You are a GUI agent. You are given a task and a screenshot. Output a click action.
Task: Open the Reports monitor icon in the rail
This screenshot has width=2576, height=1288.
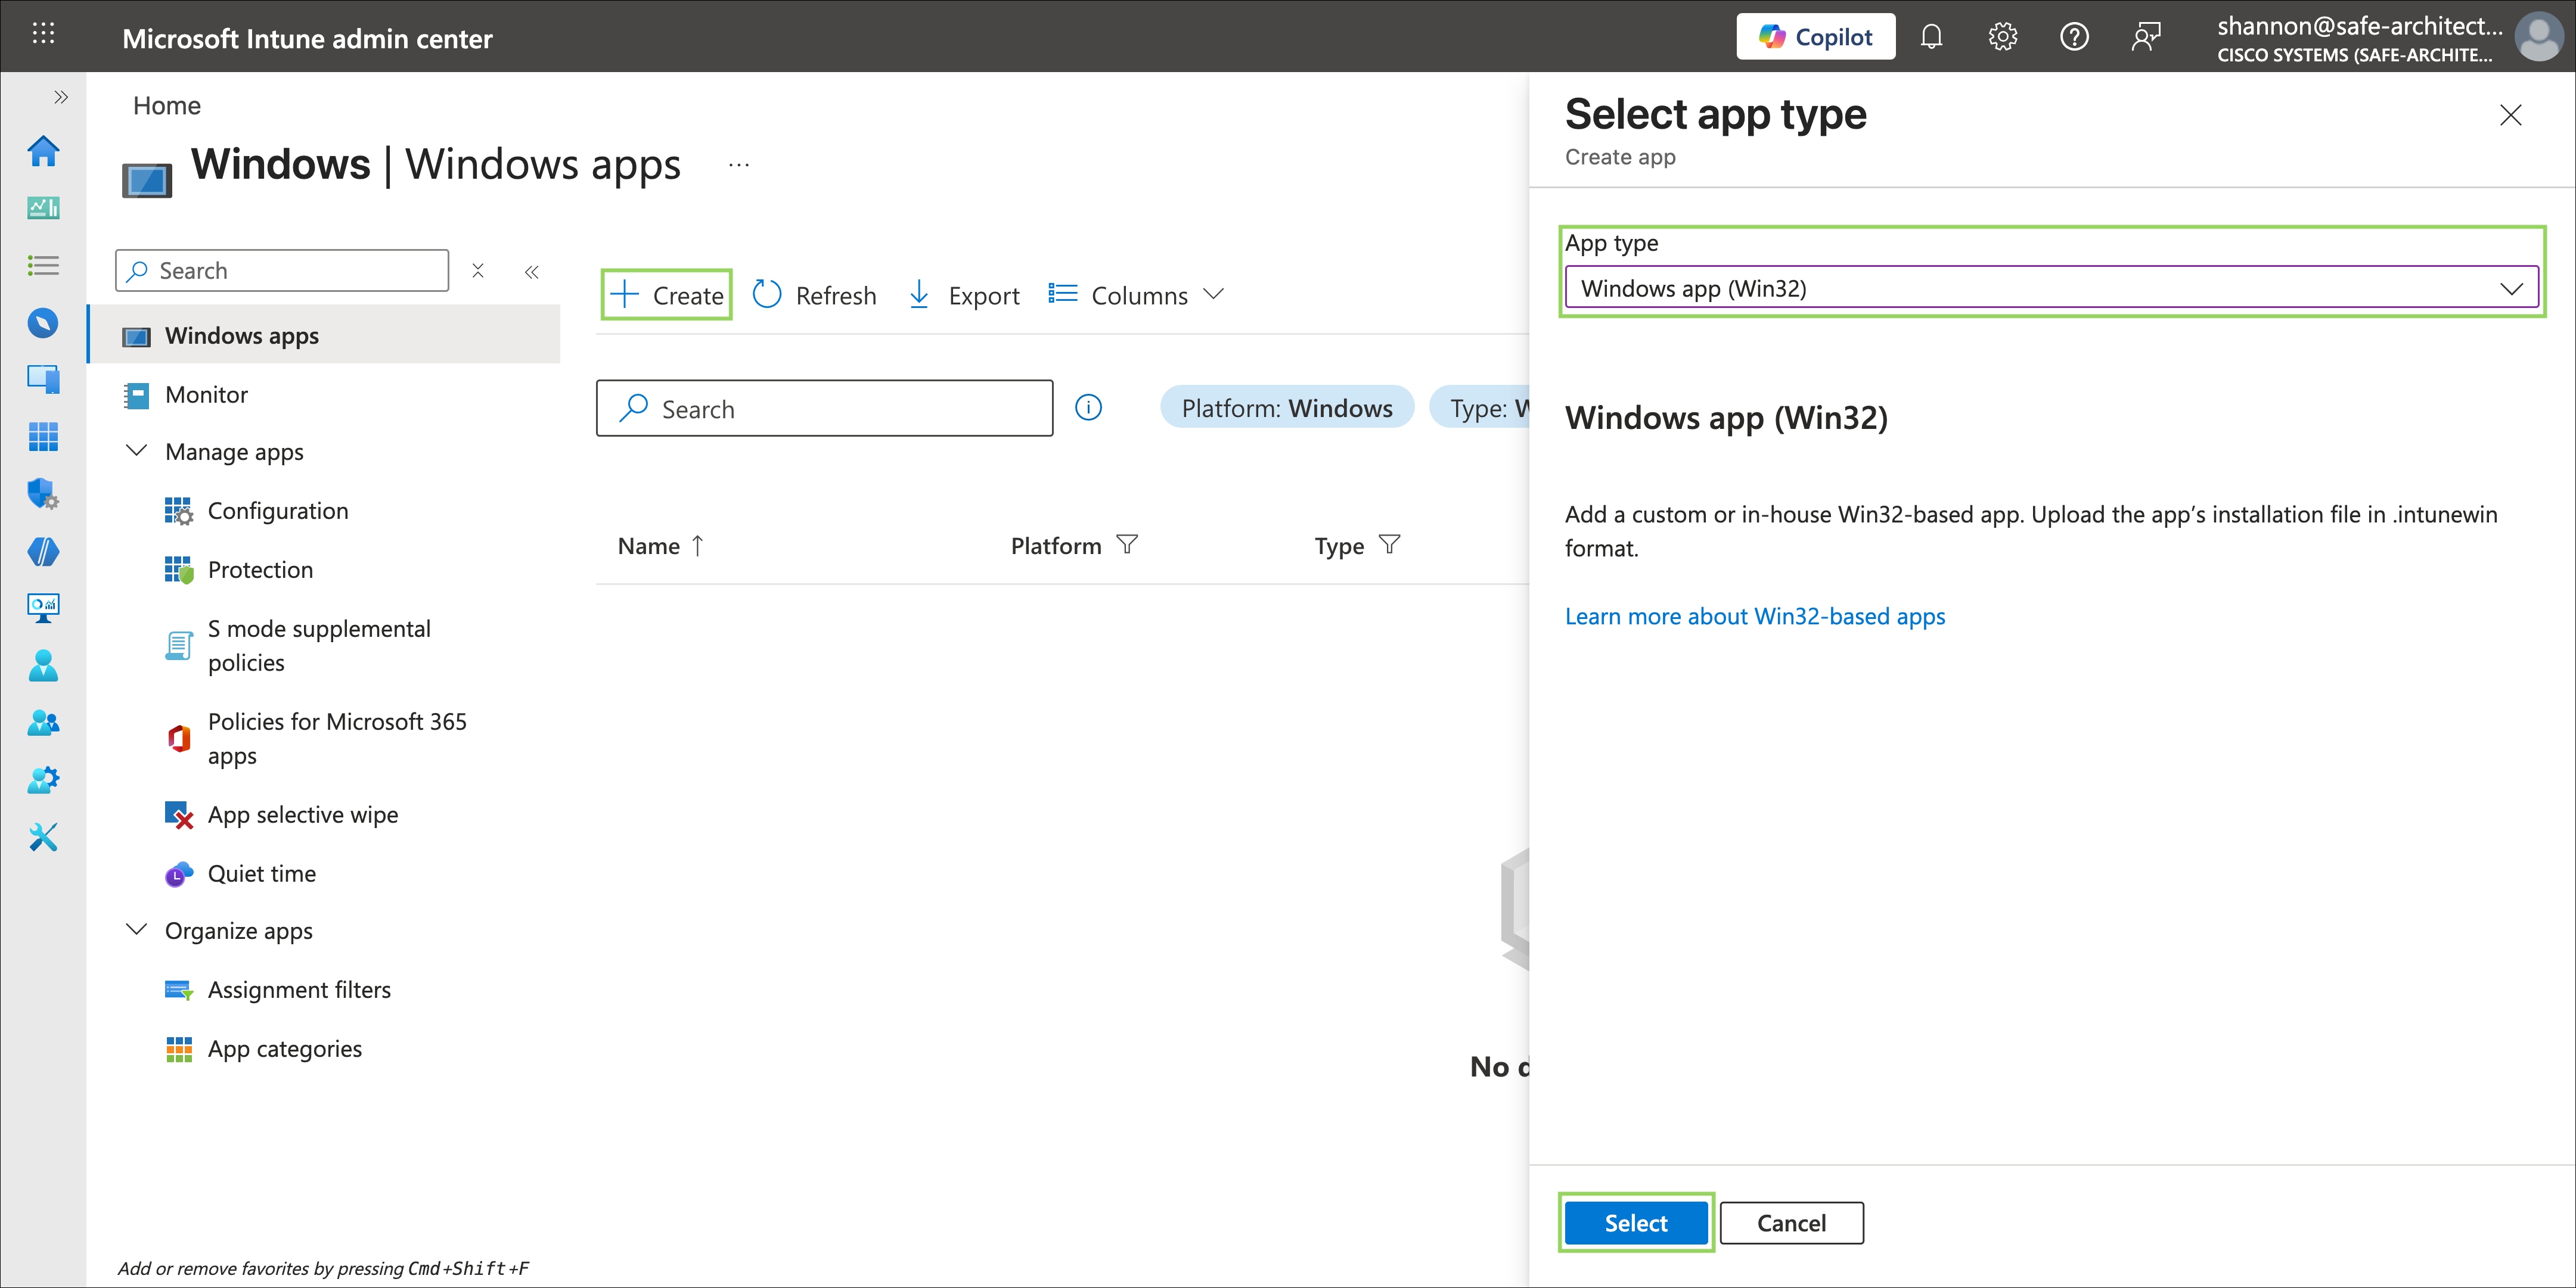43,608
